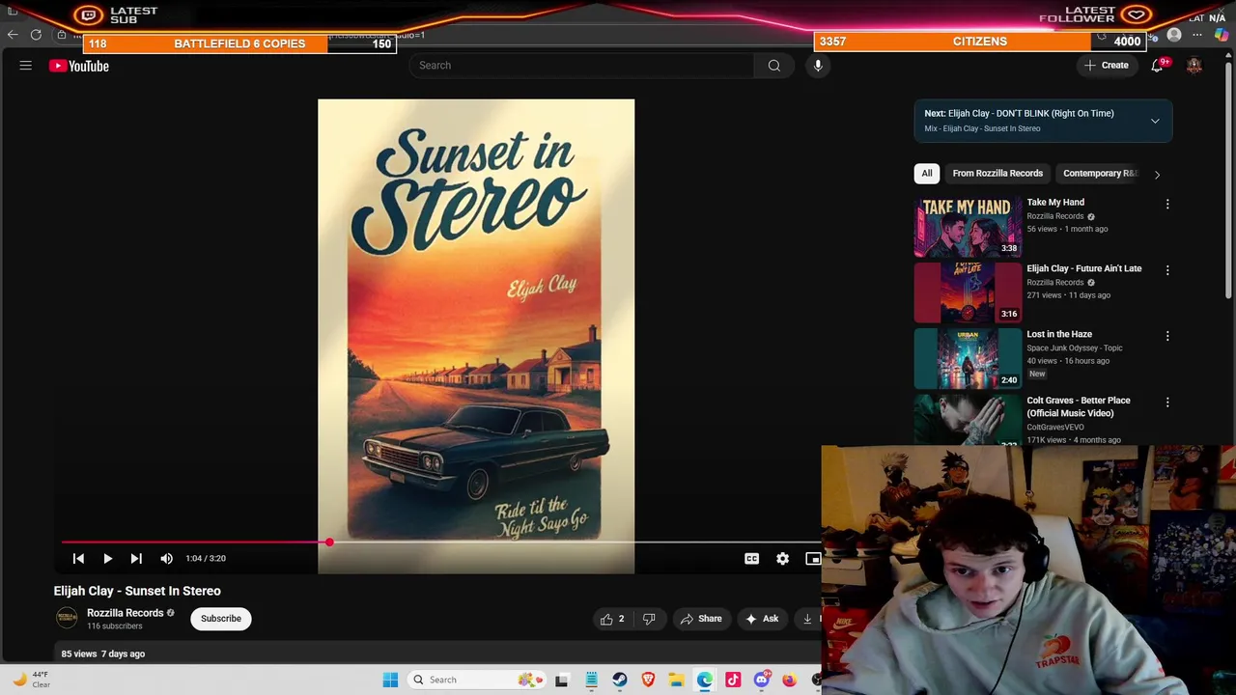Share the Sunset In Stereo video

701,619
